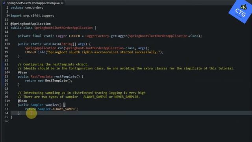
Task: Select the SpringbootSleuthOrderApplication.java editor tab
Action: click(x=33, y=3)
